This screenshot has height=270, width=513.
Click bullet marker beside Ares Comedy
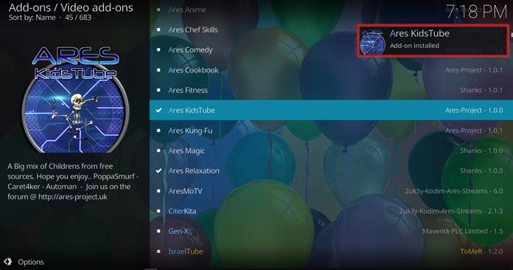click(x=158, y=50)
